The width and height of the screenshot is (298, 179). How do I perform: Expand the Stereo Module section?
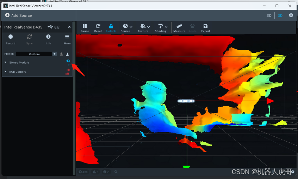[6, 62]
